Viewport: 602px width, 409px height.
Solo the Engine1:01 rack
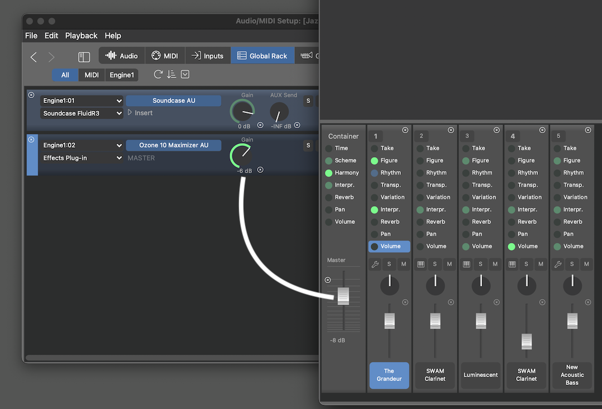[308, 101]
